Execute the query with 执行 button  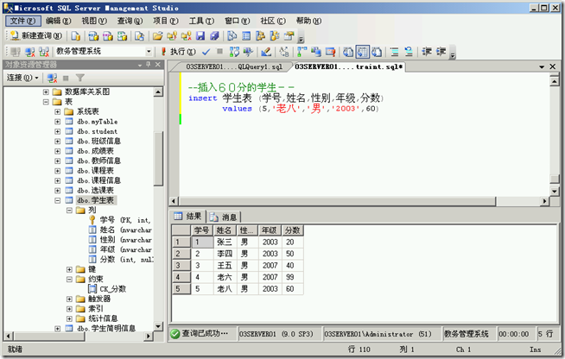[179, 52]
